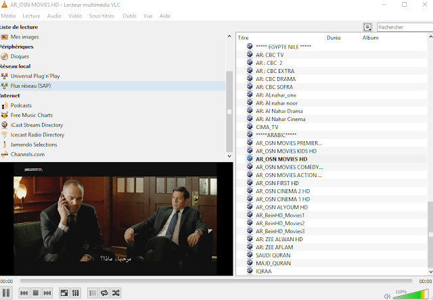Toggle loop repeat mode
This screenshot has height=300, width=433.
tap(104, 293)
